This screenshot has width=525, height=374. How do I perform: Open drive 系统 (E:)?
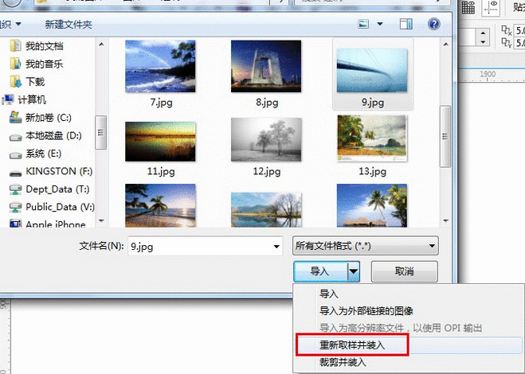(x=44, y=154)
